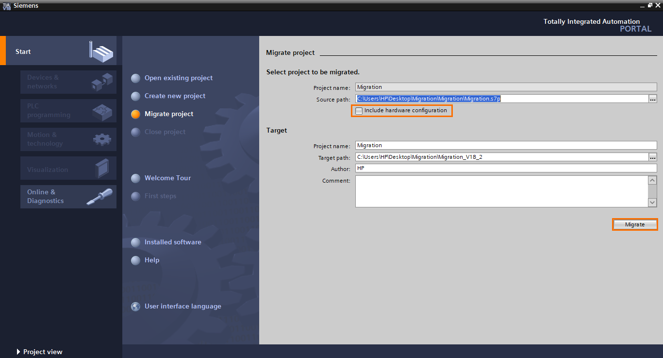663x358 pixels.
Task: Click the globe icon for User interface language
Action: tap(136, 307)
